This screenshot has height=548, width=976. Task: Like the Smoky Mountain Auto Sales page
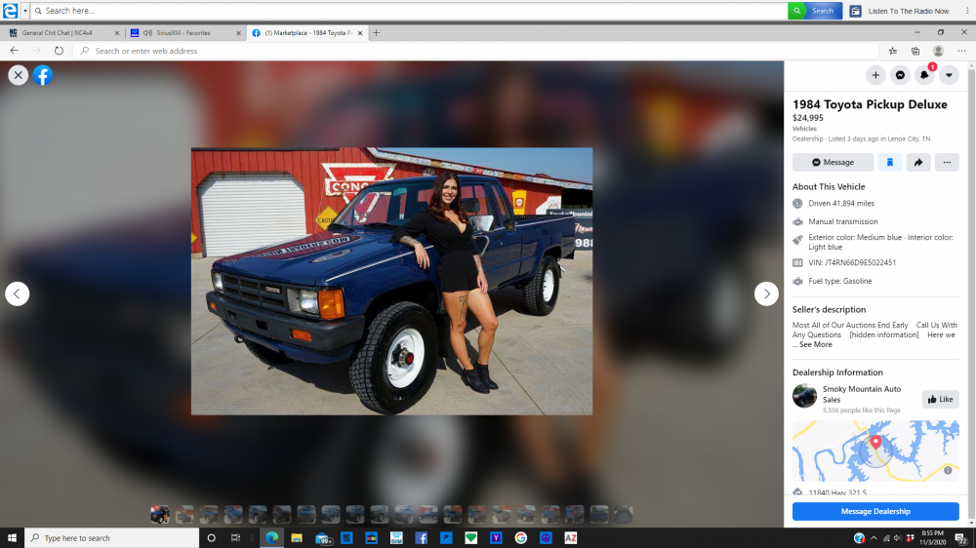click(940, 399)
